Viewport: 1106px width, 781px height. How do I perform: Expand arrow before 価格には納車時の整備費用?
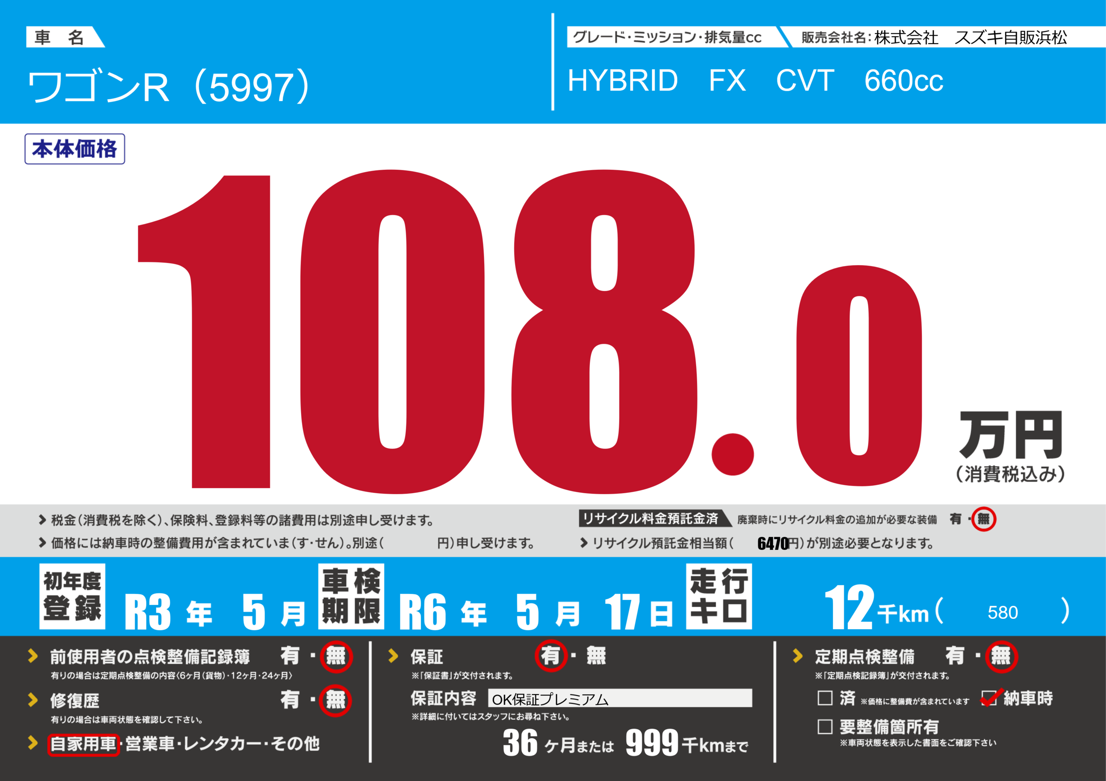pyautogui.click(x=42, y=543)
